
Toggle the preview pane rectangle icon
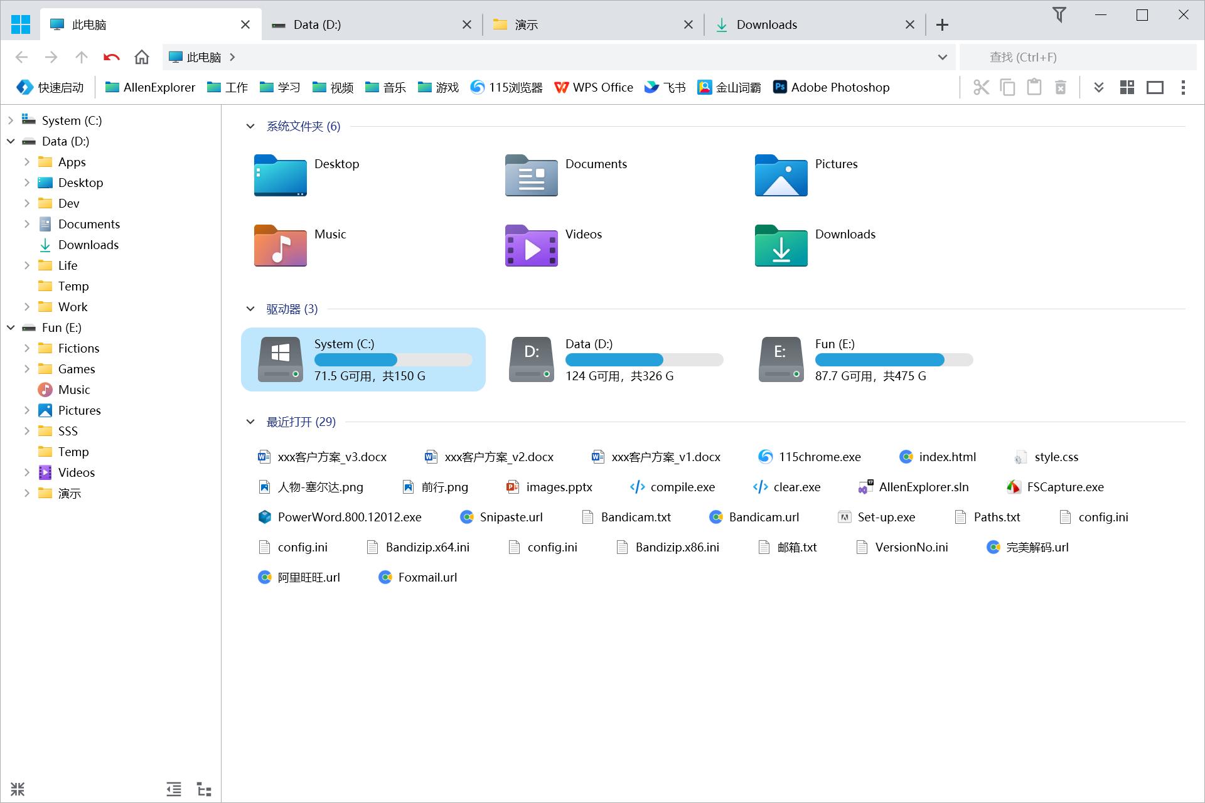click(x=1155, y=87)
